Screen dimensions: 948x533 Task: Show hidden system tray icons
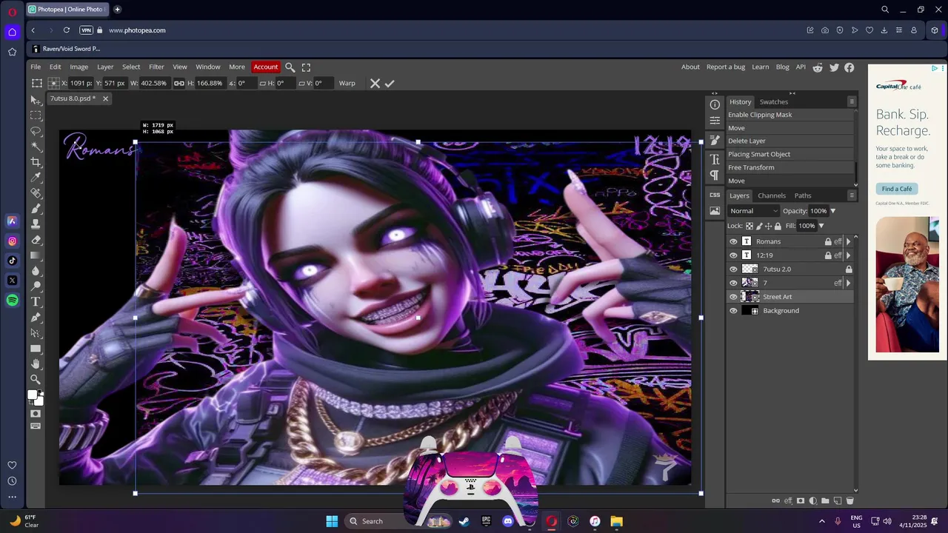[x=821, y=521]
